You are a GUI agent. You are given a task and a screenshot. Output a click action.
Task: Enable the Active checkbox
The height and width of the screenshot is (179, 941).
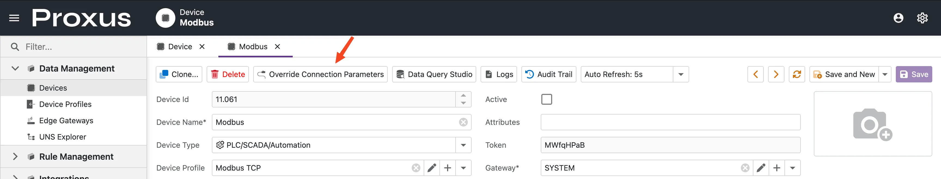click(x=546, y=99)
